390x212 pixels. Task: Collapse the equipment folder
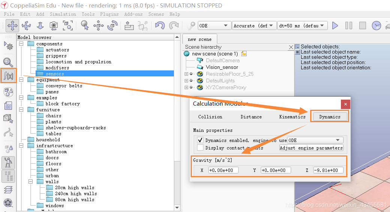(21, 79)
